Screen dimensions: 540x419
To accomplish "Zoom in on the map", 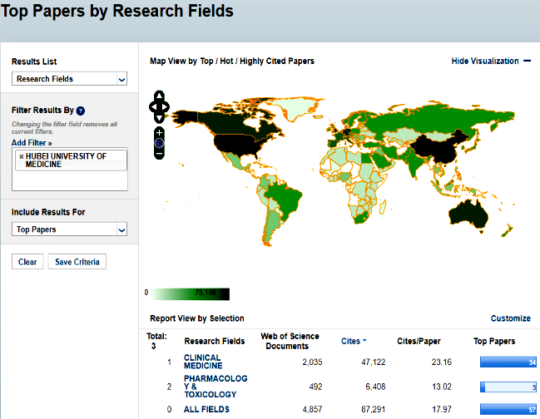I will (x=159, y=132).
